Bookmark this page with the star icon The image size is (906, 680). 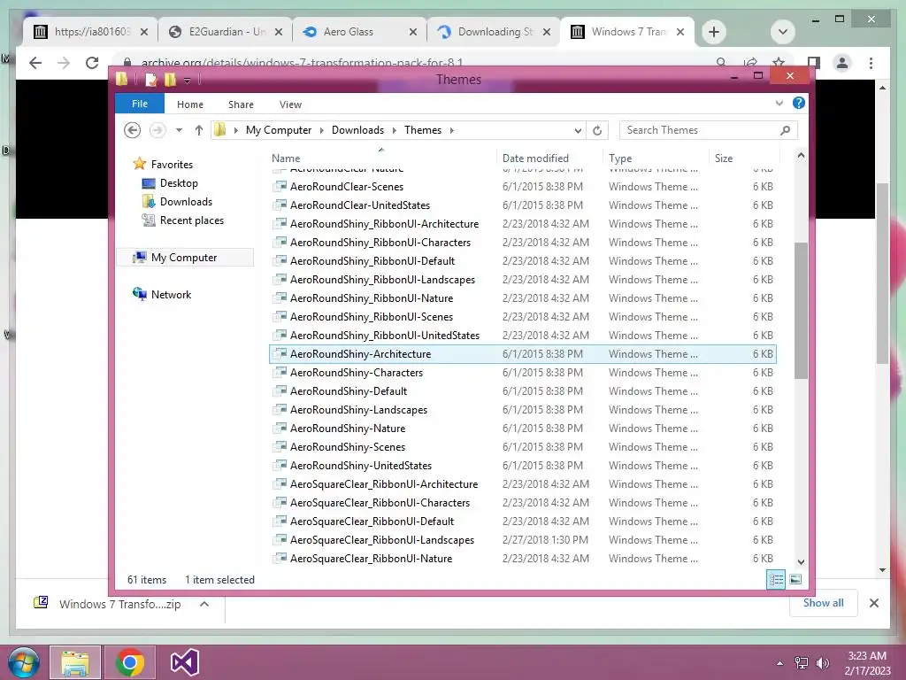point(779,63)
